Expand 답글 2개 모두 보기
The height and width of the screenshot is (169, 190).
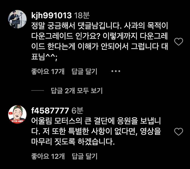click(x=77, y=91)
